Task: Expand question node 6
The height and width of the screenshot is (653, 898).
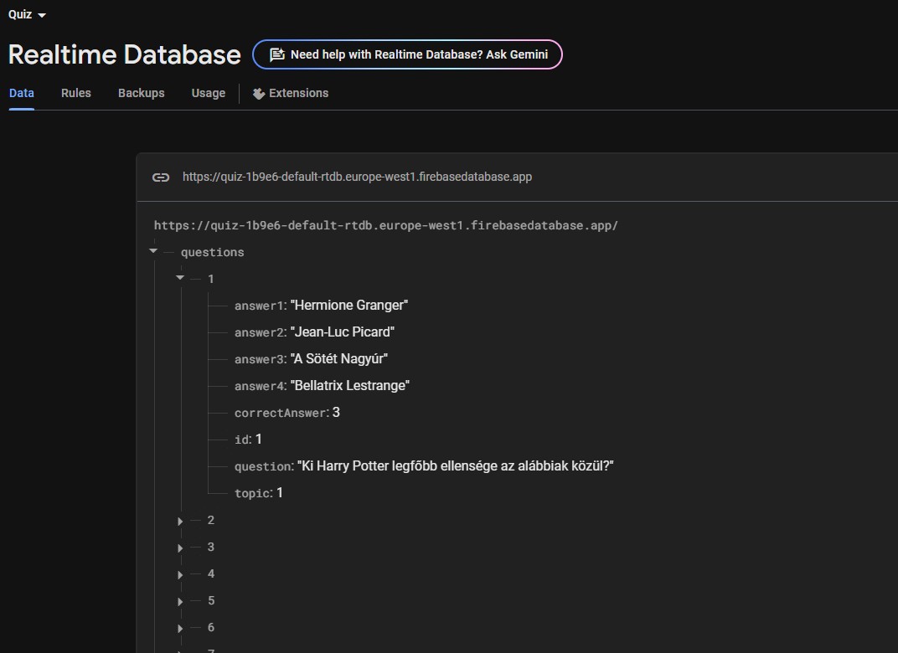Action: (180, 628)
